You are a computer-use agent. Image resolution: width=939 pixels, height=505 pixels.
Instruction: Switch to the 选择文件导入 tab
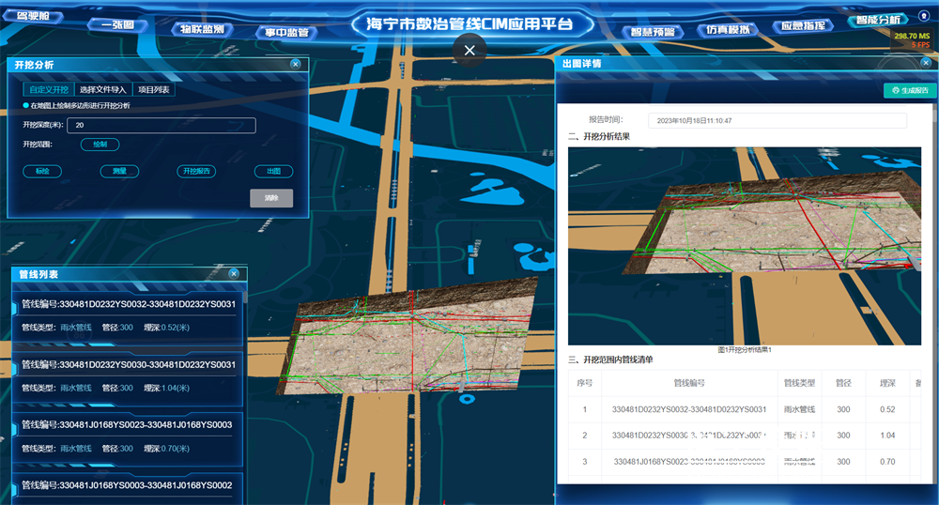pyautogui.click(x=103, y=90)
